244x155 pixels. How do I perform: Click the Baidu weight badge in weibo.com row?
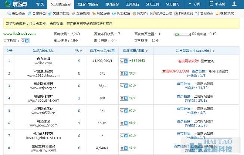124,61
